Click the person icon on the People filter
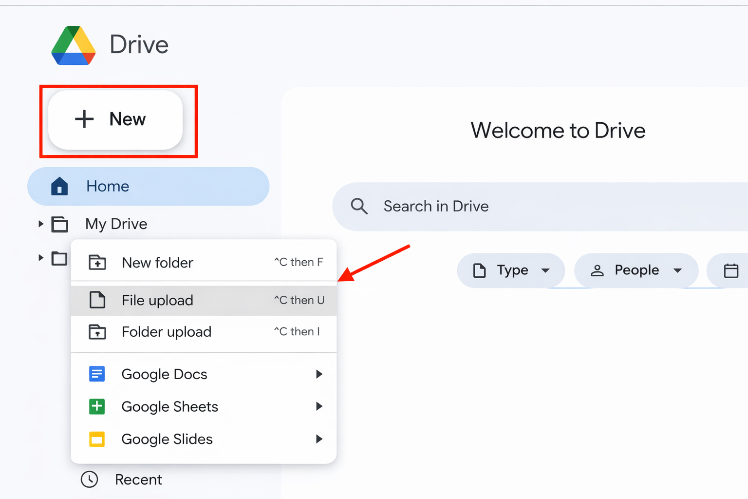This screenshot has height=499, width=748. (597, 270)
